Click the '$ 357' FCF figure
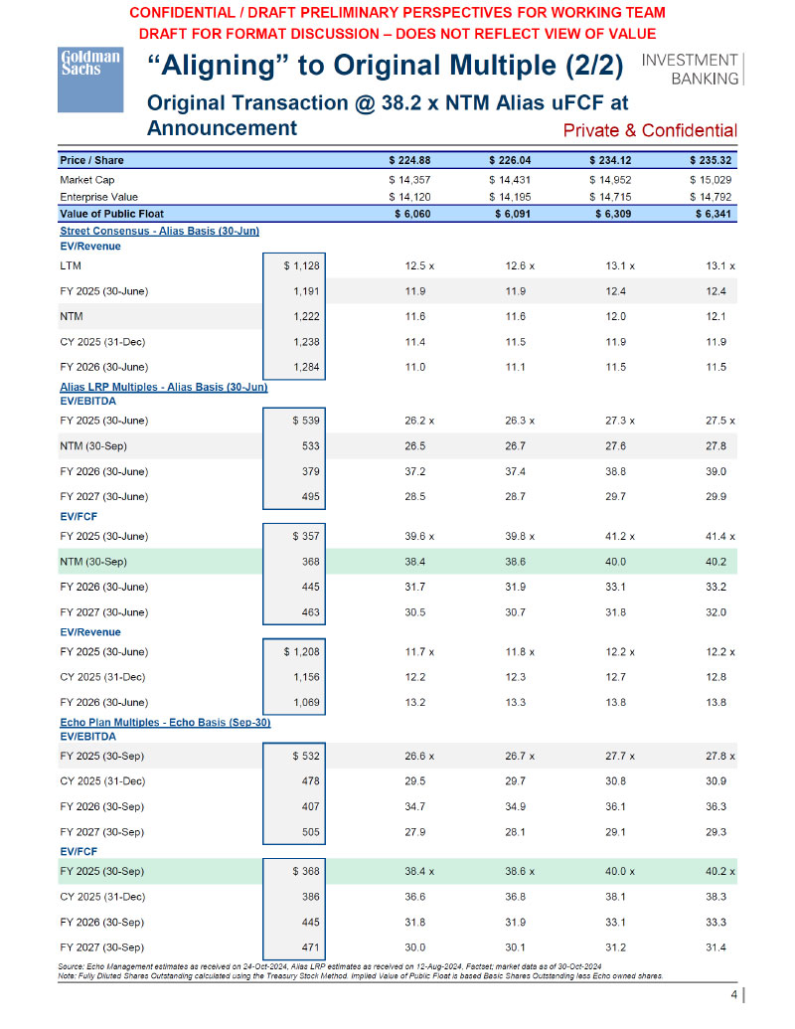The height and width of the screenshot is (1029, 795). click(x=306, y=536)
